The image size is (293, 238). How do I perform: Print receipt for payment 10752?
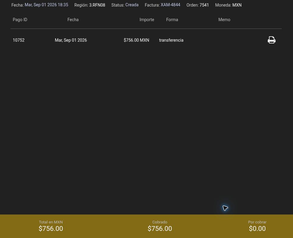tap(272, 40)
